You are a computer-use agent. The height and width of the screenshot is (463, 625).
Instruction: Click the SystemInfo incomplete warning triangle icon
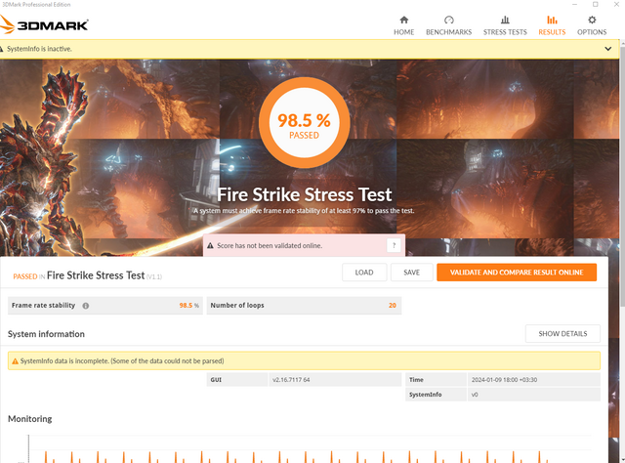(16, 360)
